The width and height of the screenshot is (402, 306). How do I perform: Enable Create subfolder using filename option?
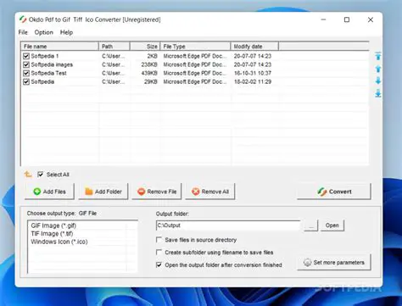159,252
